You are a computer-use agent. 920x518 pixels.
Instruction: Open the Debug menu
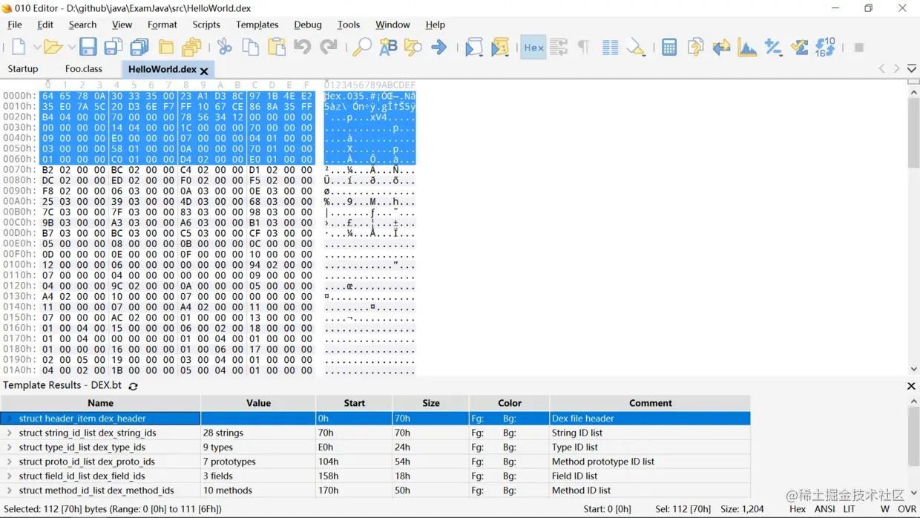point(308,24)
